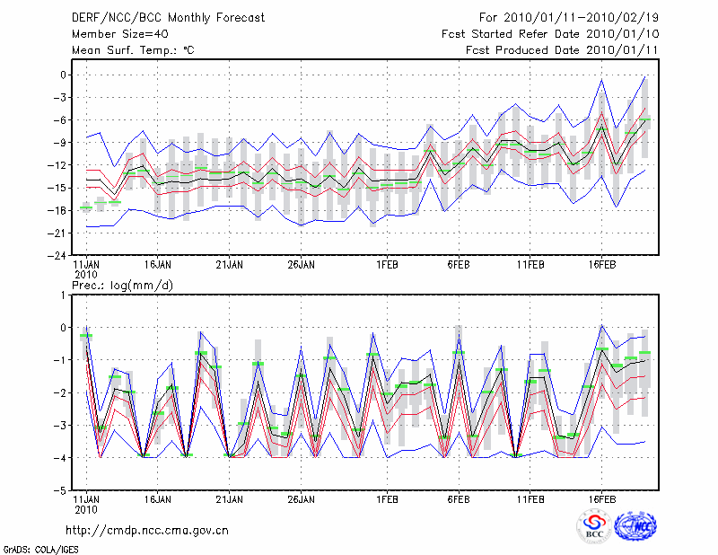Click 16FEB on the precipitation chart axis
Viewport: 718px width, 555px height.
click(601, 497)
